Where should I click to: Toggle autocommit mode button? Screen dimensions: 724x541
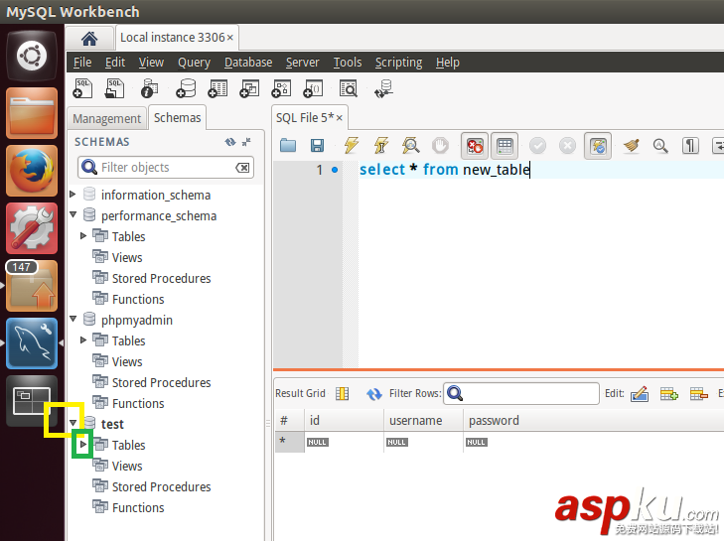(598, 146)
